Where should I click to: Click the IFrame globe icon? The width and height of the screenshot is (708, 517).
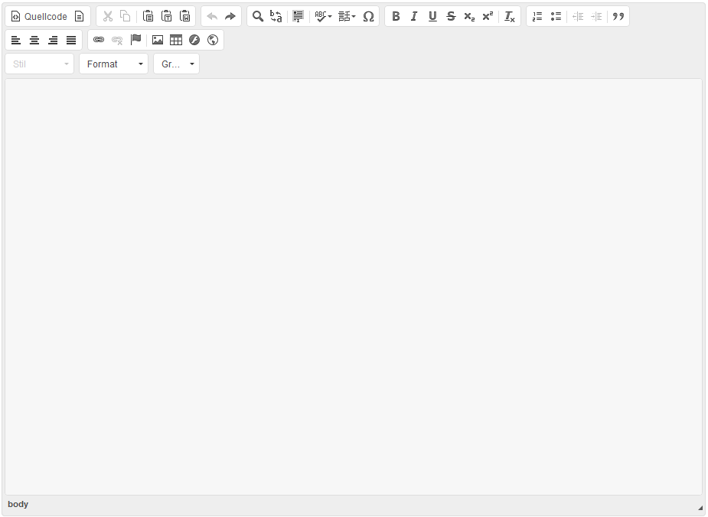pos(213,41)
